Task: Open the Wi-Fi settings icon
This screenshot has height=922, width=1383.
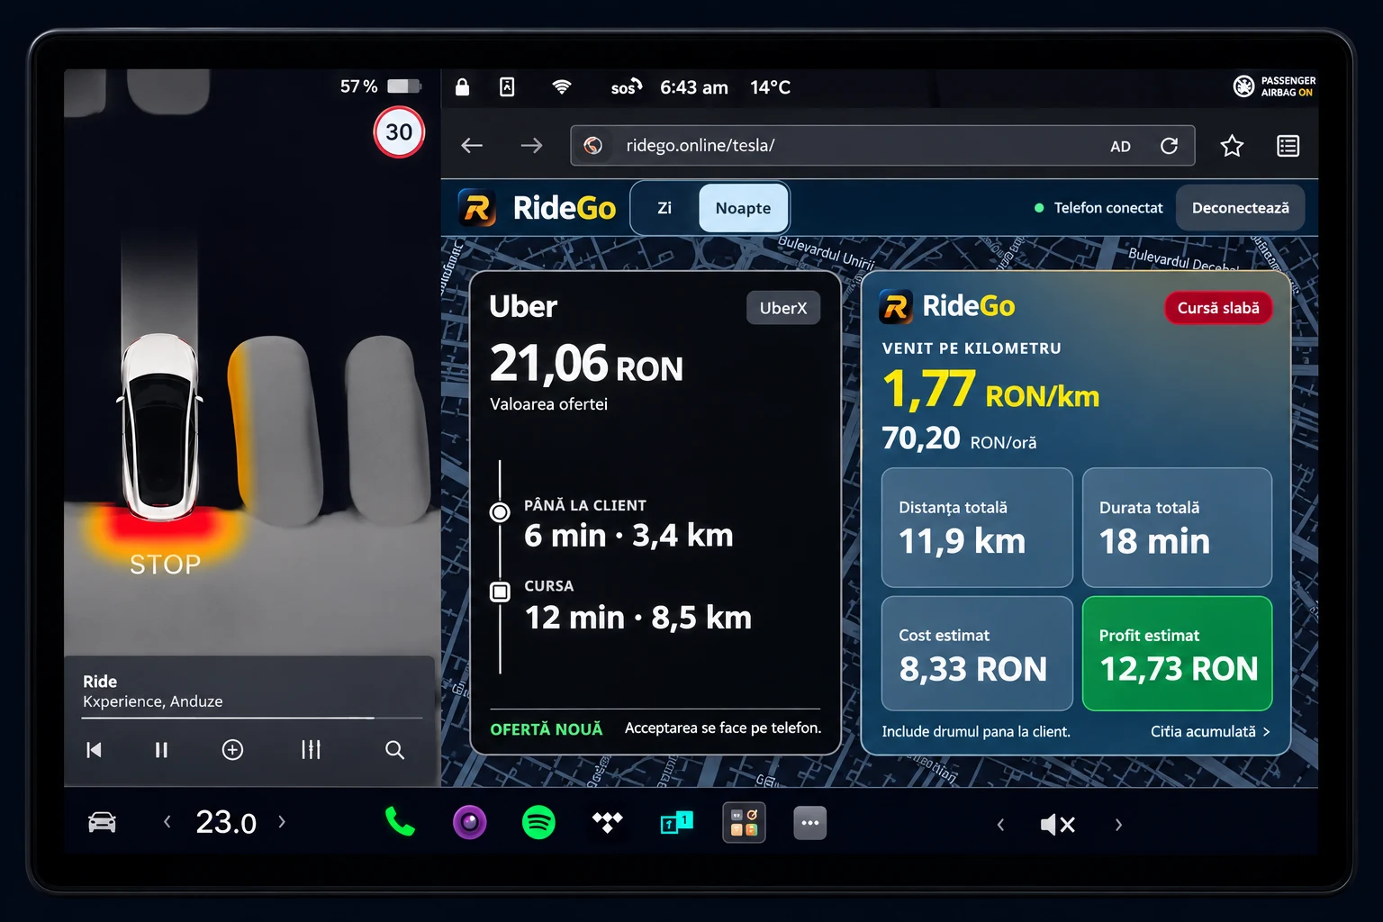Action: (562, 87)
